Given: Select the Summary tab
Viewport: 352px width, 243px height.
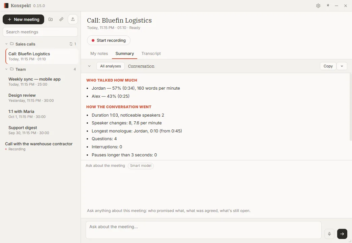Looking at the screenshot, I should (125, 54).
